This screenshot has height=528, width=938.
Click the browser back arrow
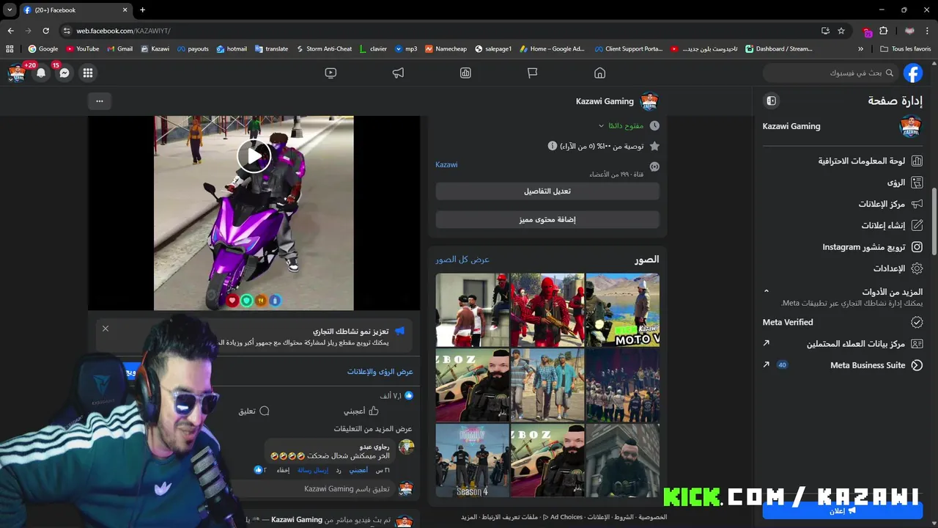(x=10, y=31)
